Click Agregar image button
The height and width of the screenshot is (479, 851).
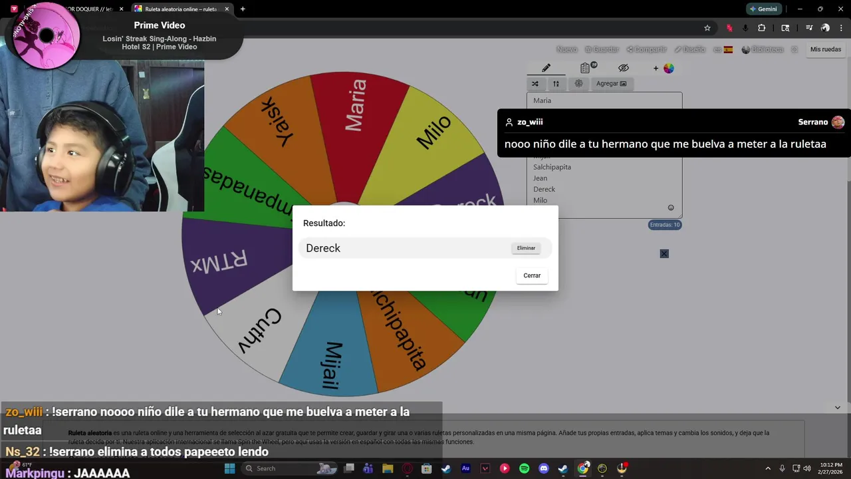[x=611, y=84]
